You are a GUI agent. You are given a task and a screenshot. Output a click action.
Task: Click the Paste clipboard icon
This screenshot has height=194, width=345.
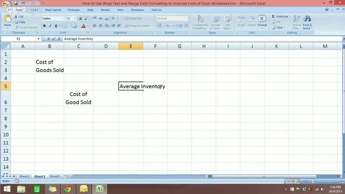(8, 19)
